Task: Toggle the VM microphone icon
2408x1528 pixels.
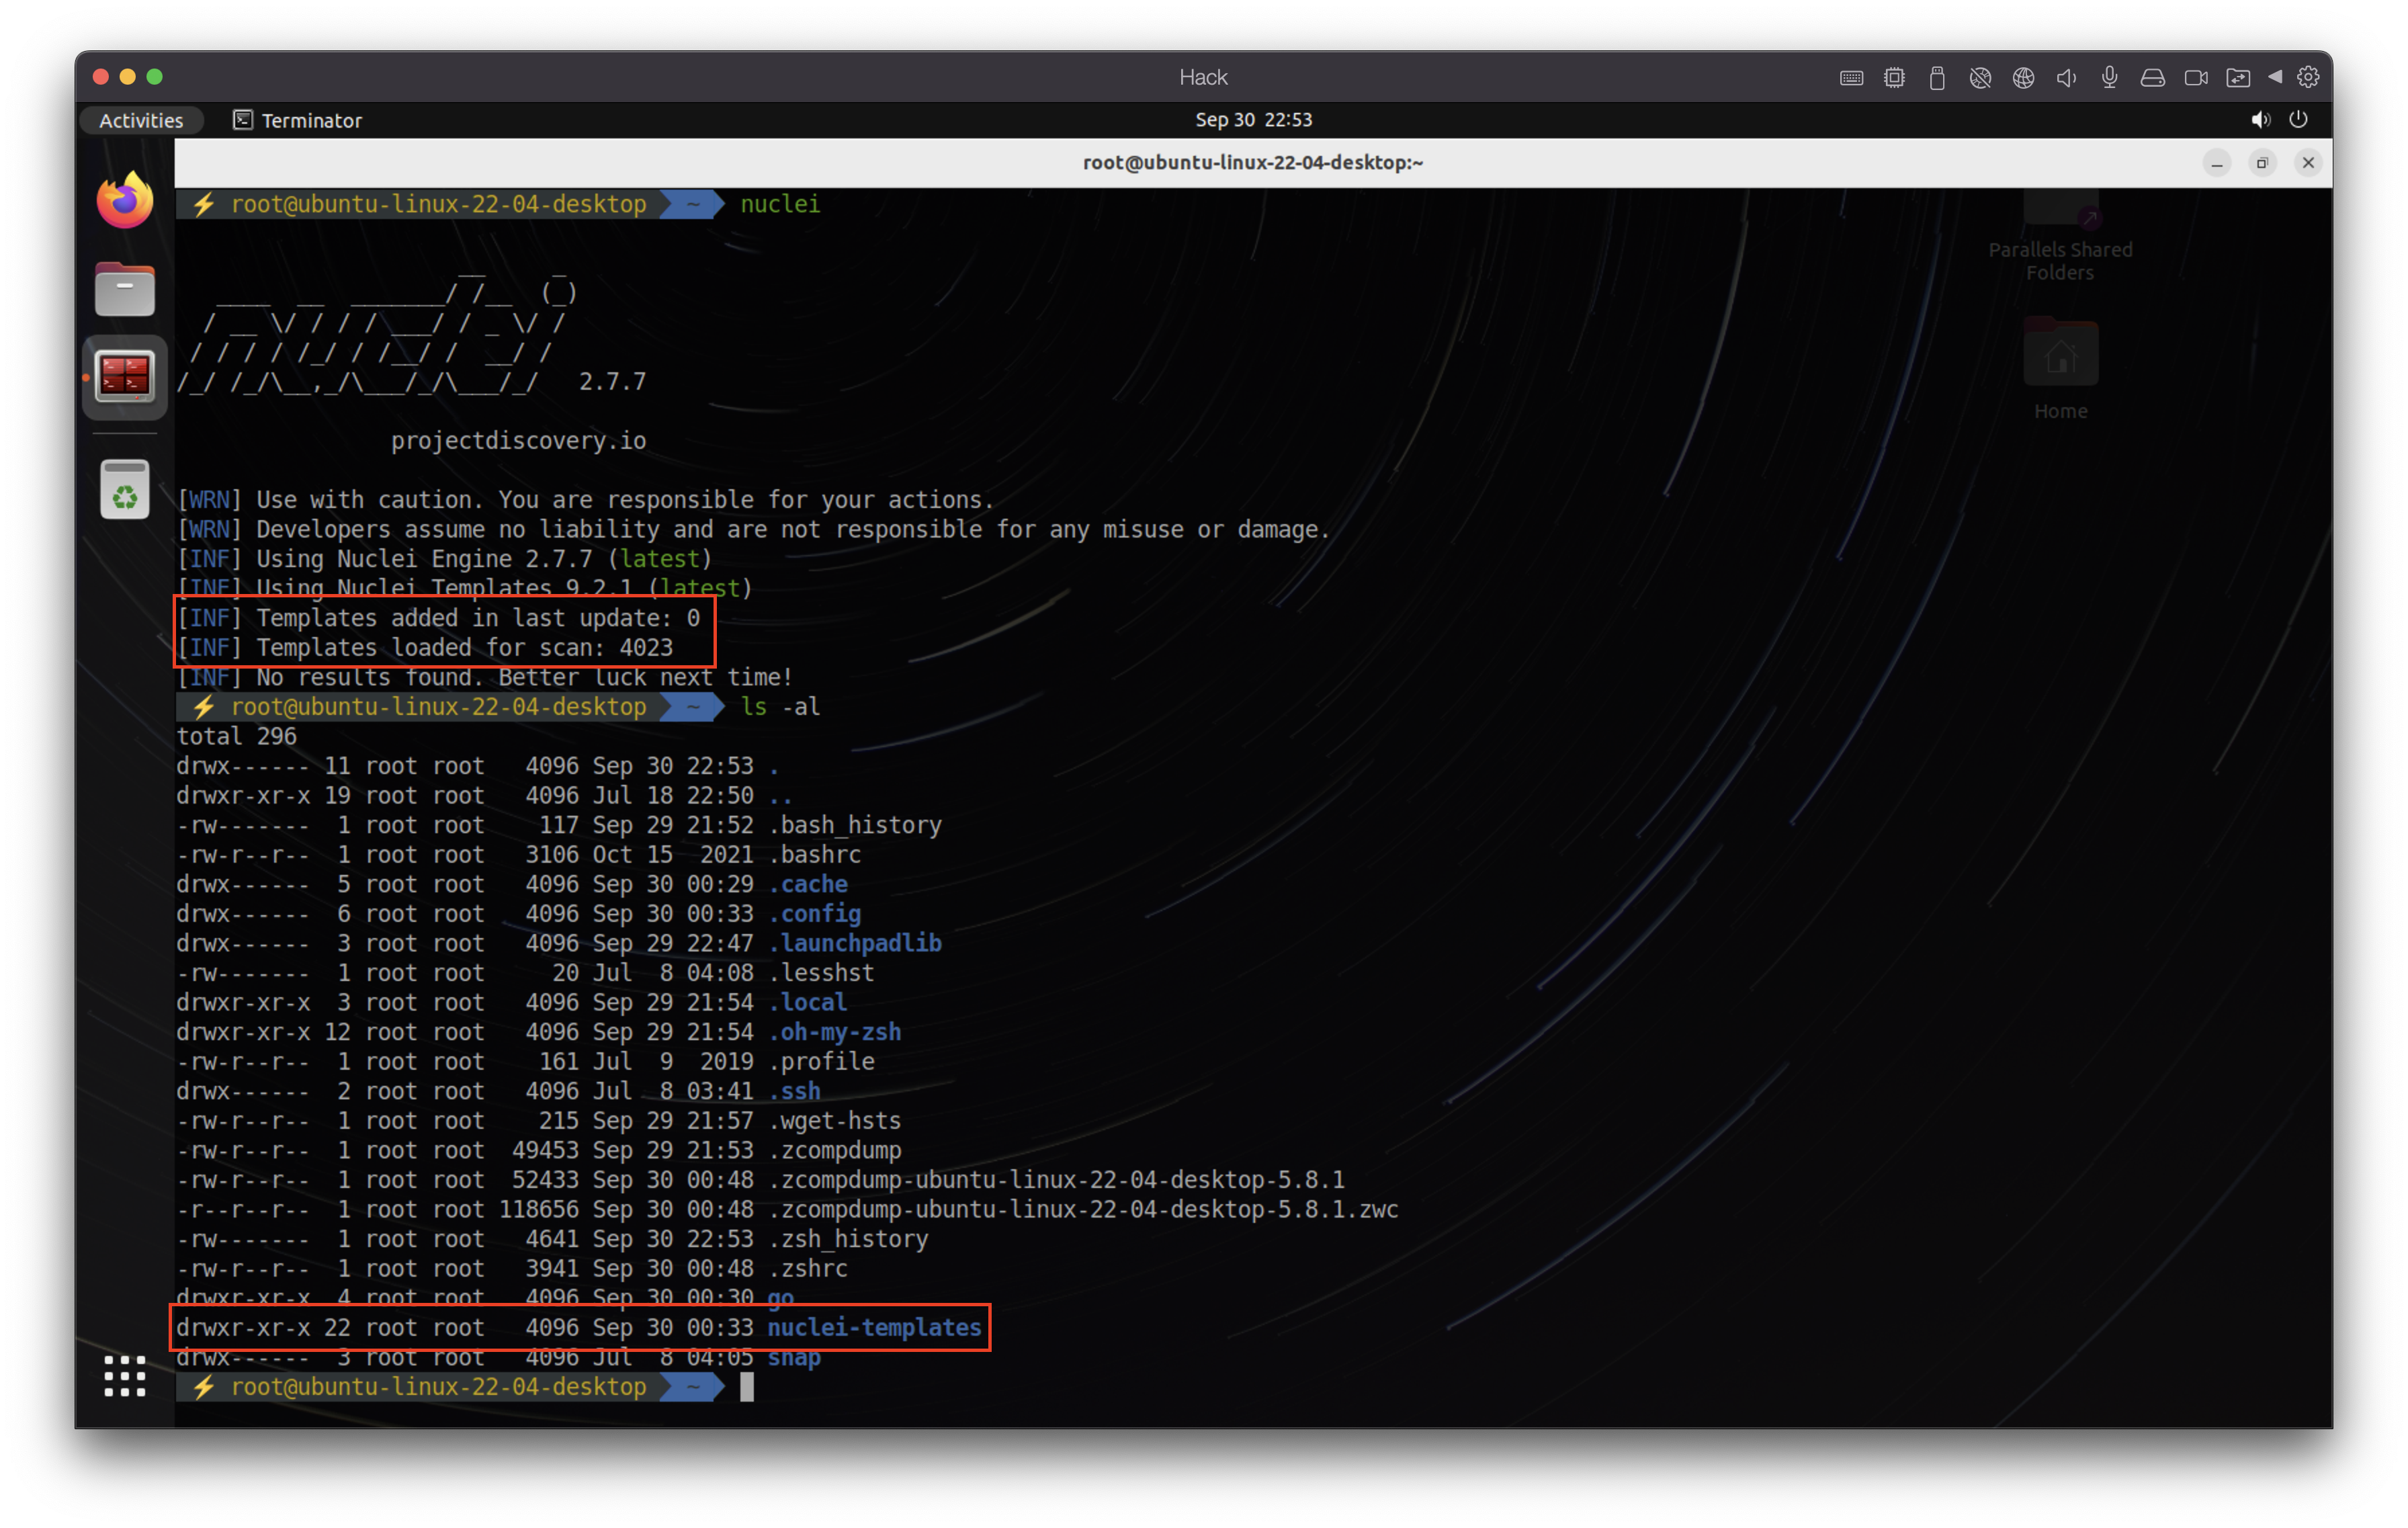Action: [2109, 78]
